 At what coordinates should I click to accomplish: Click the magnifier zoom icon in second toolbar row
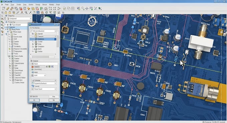click(26, 13)
